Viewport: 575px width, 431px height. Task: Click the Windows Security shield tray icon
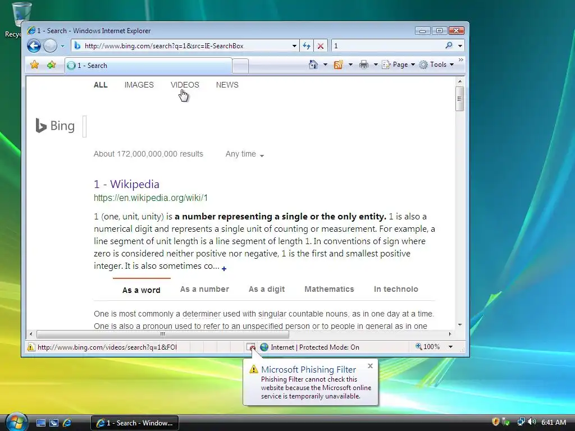pos(496,422)
